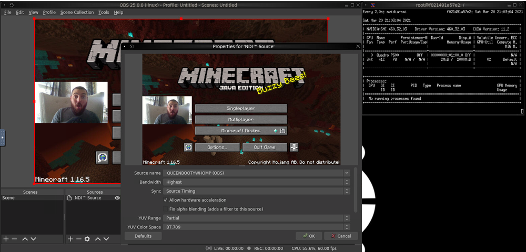Add a new source with the plus icon
526x252 pixels.
pyautogui.click(x=70, y=239)
